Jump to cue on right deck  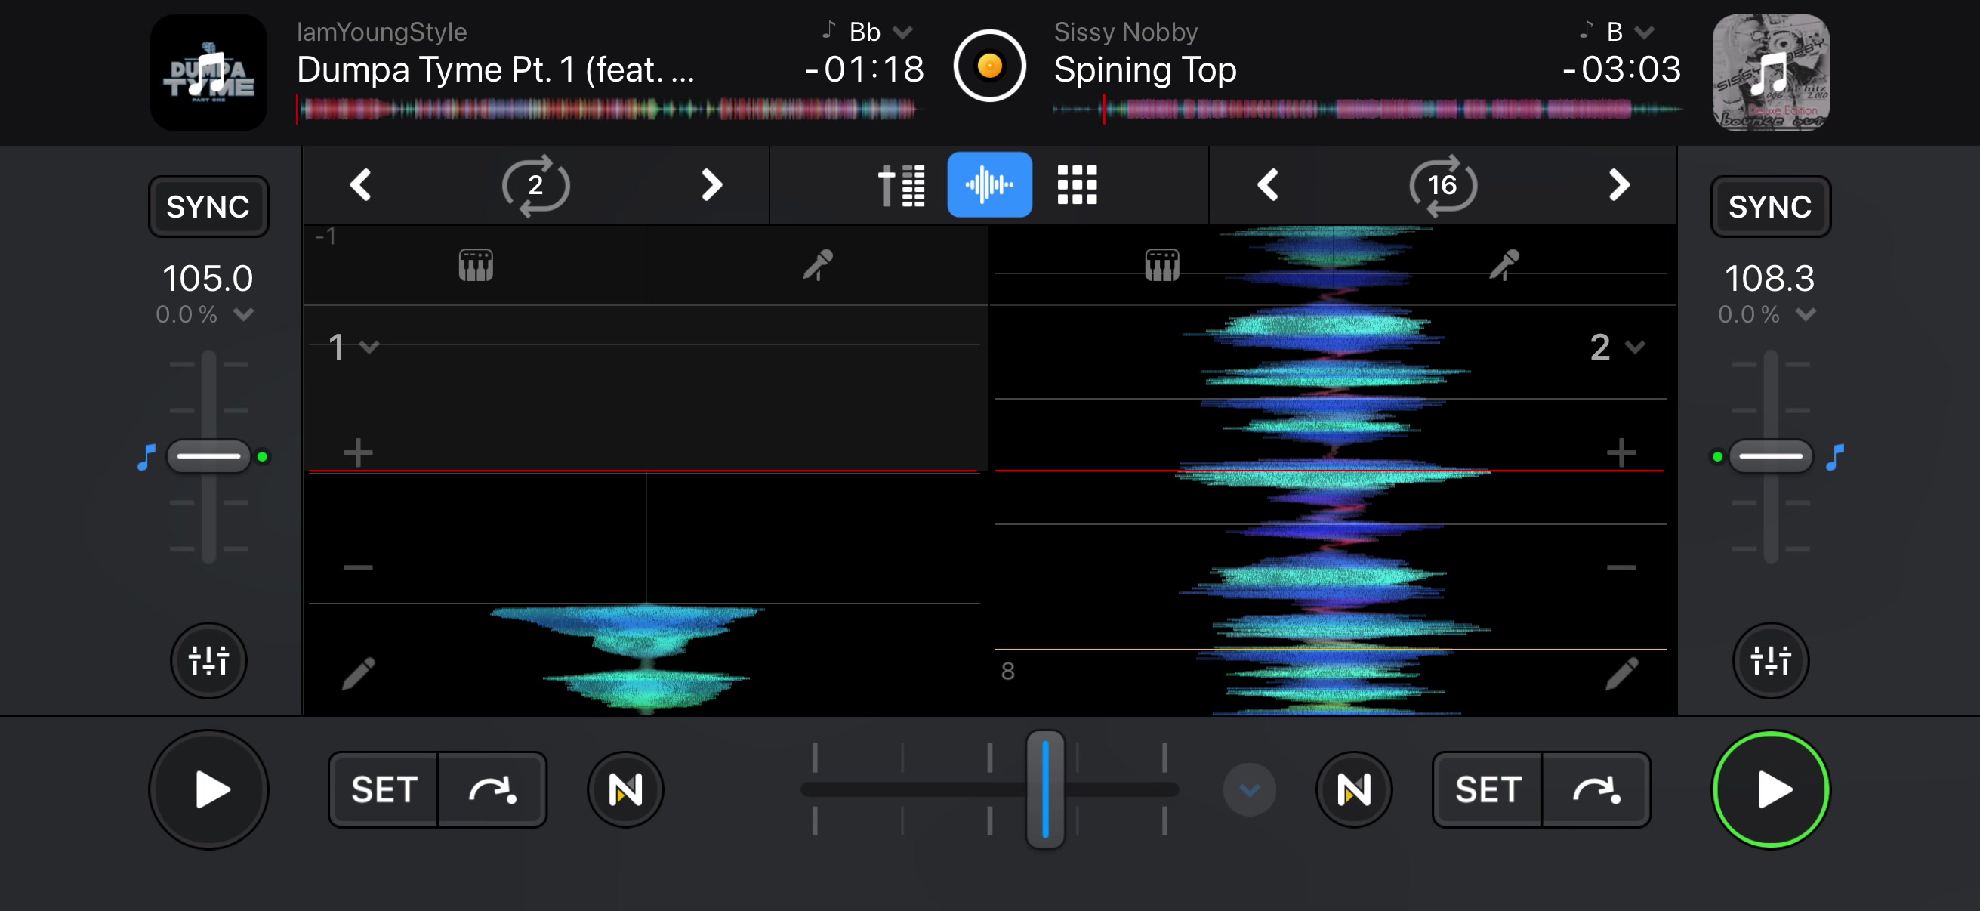click(1596, 789)
